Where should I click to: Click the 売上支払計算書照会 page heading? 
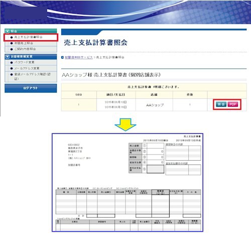pyautogui.click(x=95, y=43)
